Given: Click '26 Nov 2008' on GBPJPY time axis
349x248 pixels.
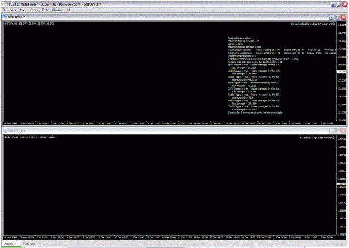Looking at the screenshot, I should point(10,124).
